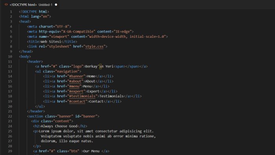Click line number 22 in gutter
This screenshot has width=275, height=155.
click(x=10, y=116)
